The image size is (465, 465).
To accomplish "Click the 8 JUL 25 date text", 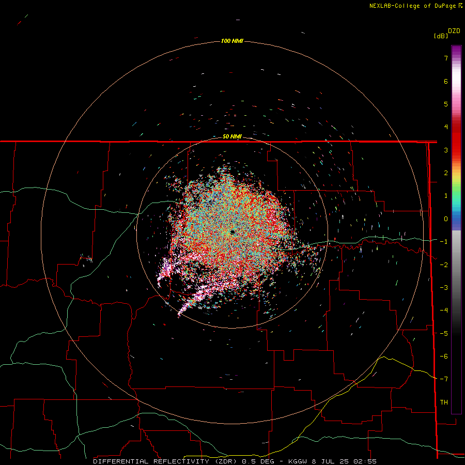I will tap(330, 461).
